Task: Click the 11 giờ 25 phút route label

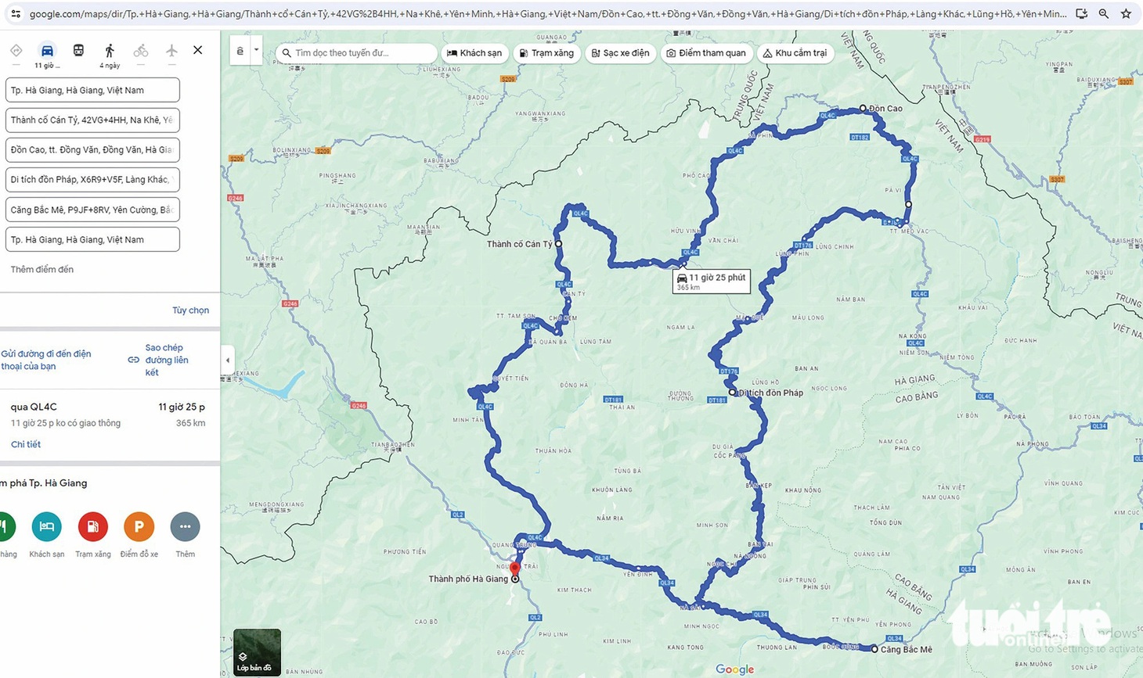Action: pyautogui.click(x=712, y=282)
